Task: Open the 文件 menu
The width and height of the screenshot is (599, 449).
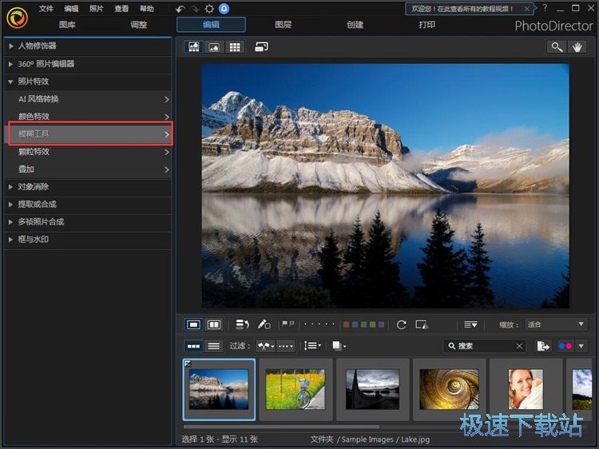Action: coord(46,9)
